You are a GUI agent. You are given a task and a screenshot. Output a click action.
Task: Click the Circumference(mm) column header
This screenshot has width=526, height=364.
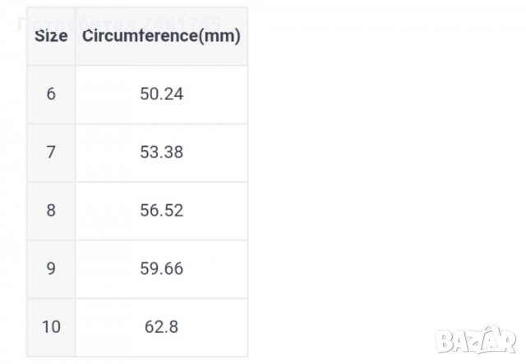point(161,36)
